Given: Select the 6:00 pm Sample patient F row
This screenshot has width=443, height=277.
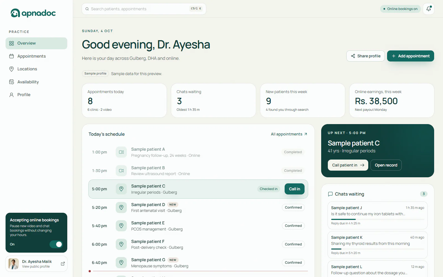Looking at the screenshot, I should [x=198, y=244].
